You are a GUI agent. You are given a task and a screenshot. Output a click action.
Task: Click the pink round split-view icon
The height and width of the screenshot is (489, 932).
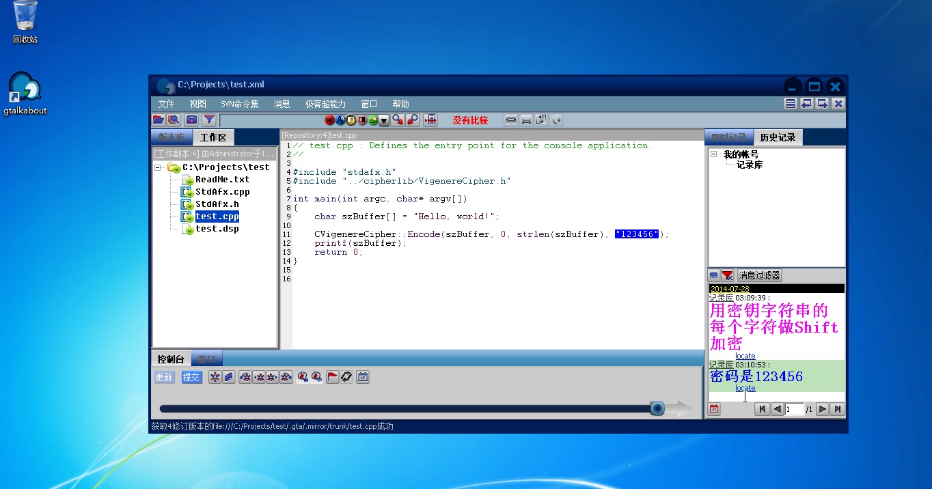click(362, 120)
